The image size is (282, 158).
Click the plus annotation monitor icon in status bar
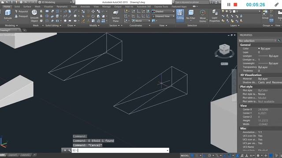[x=266, y=155]
